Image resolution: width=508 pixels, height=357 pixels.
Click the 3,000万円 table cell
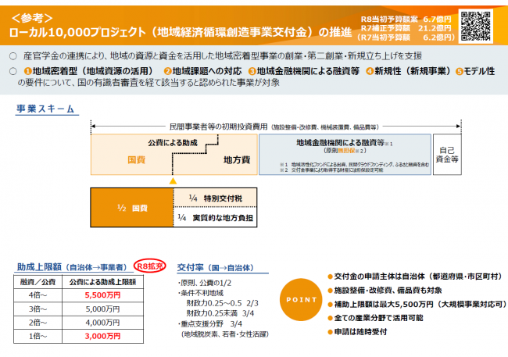pos(102,336)
